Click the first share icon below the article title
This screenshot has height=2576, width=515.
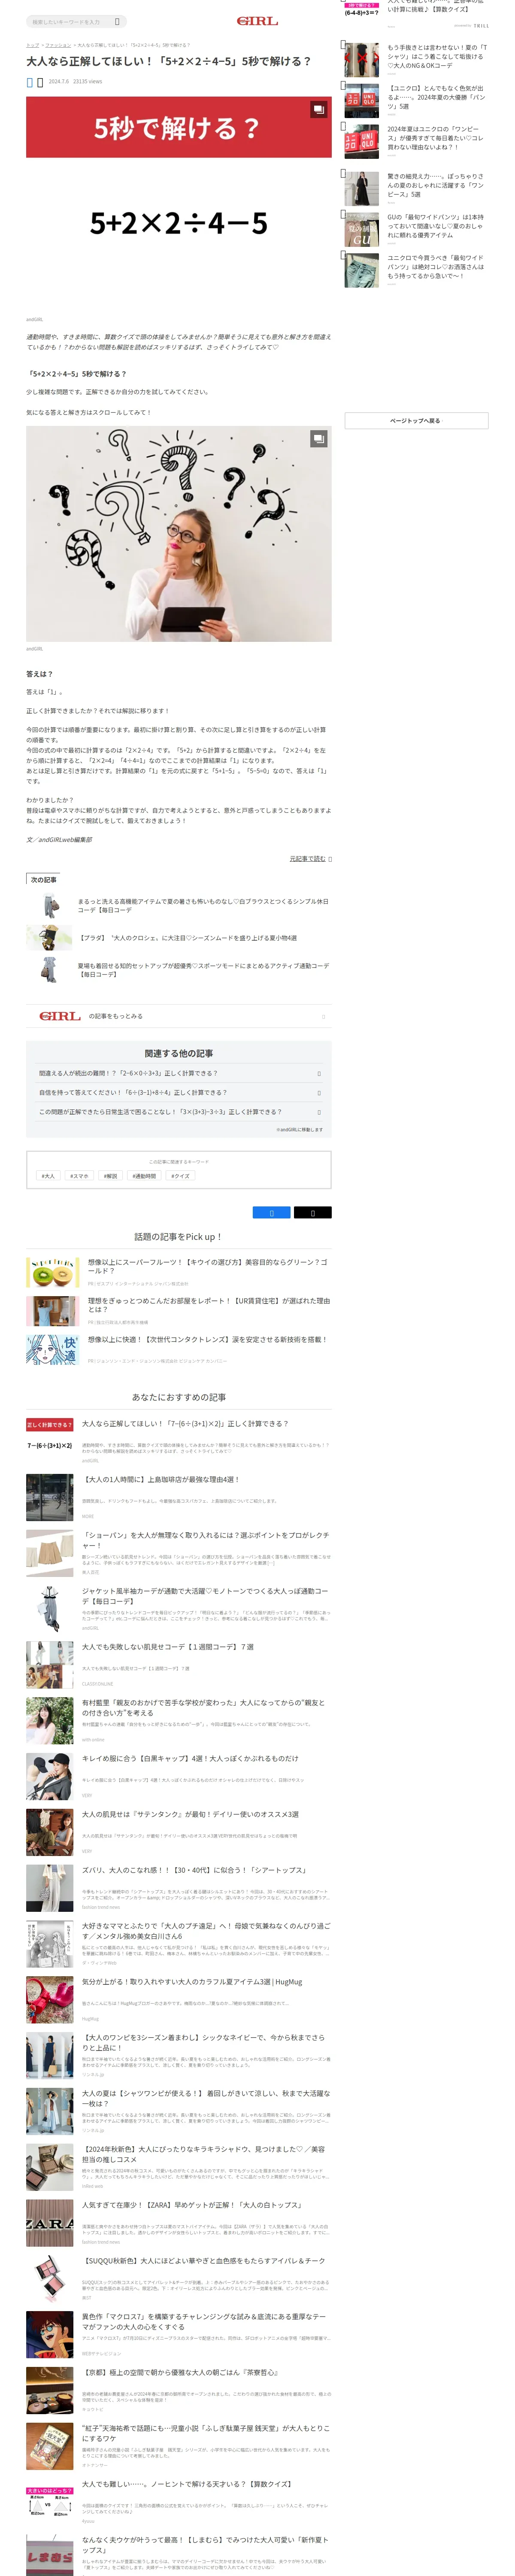(x=30, y=82)
